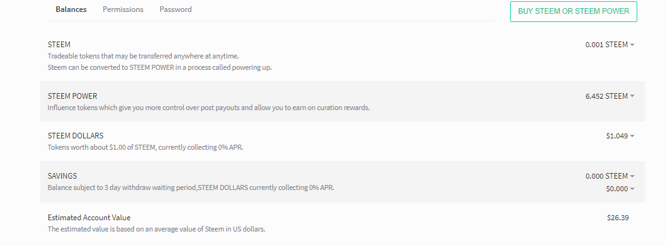This screenshot has height=246, width=665.
Task: Select the STEEM DOLLARS row heading
Action: click(x=76, y=136)
